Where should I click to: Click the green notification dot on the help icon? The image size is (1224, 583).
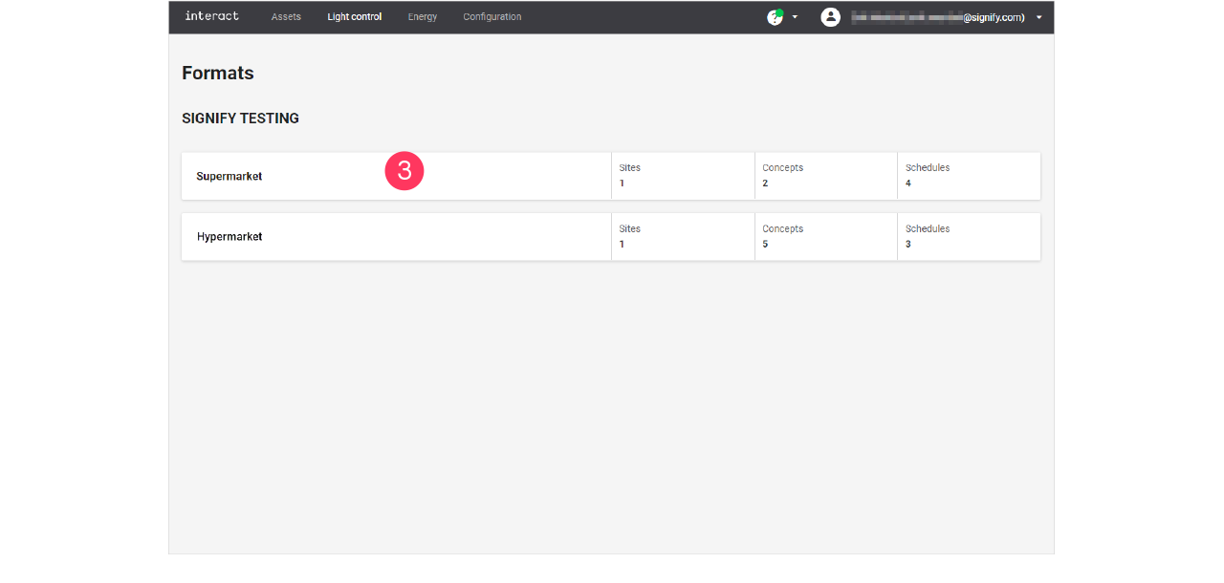pos(781,11)
